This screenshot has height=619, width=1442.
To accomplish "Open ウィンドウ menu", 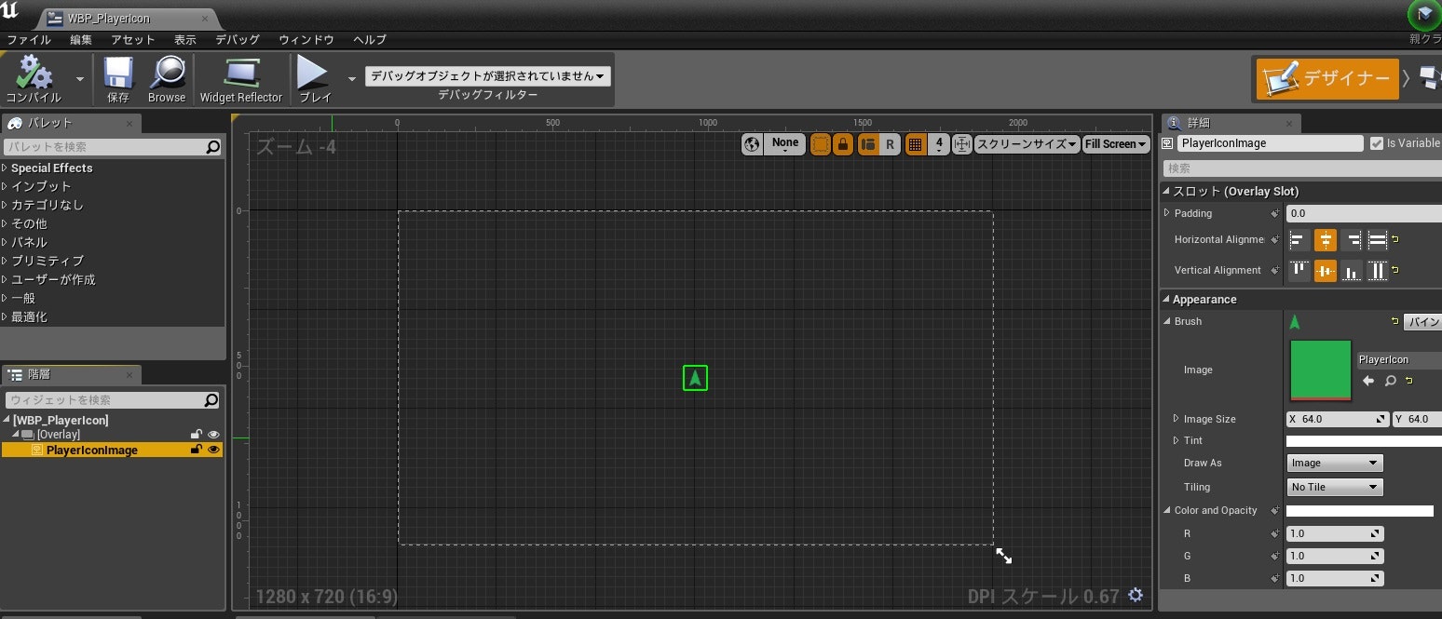I will pos(306,40).
